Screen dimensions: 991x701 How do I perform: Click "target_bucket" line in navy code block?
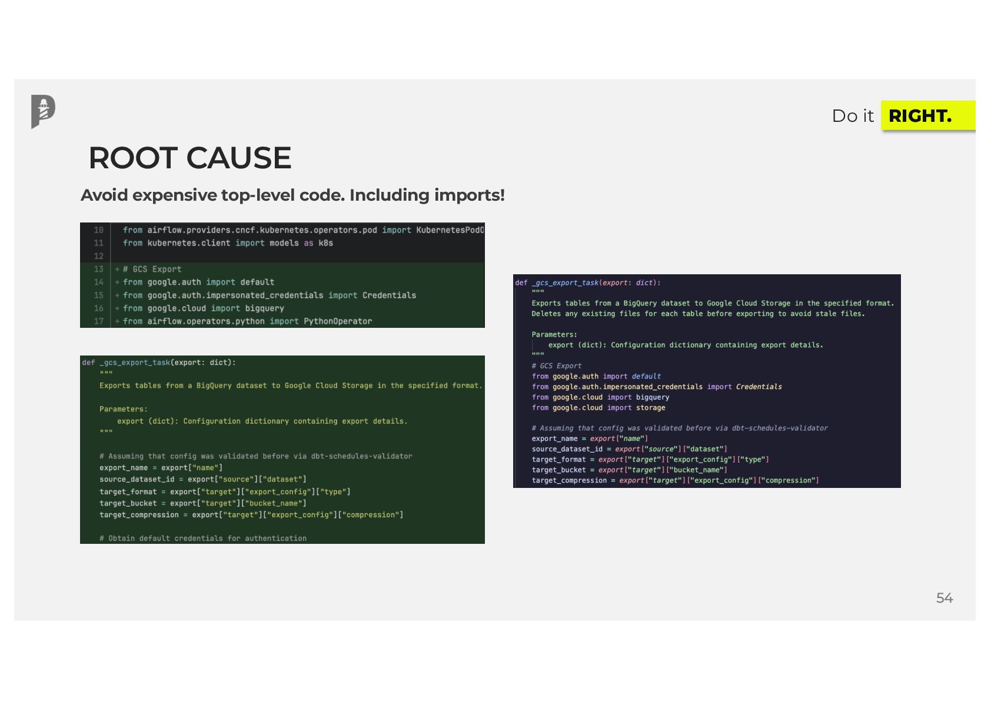point(630,470)
